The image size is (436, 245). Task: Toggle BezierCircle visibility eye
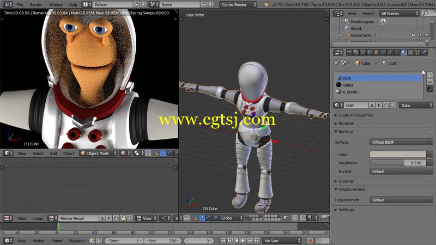414,35
